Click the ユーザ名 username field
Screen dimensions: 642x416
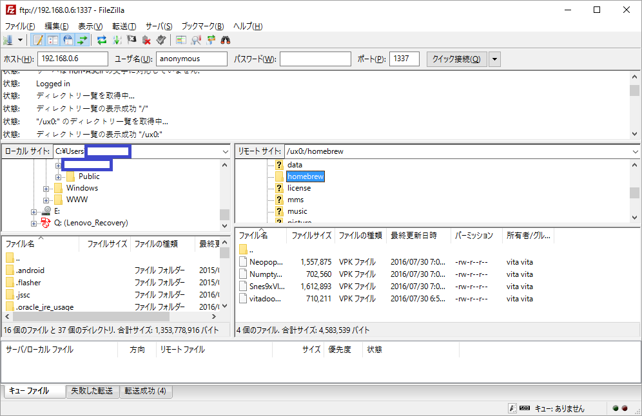(191, 59)
